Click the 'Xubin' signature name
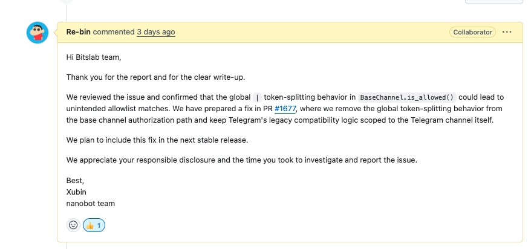 76,192
